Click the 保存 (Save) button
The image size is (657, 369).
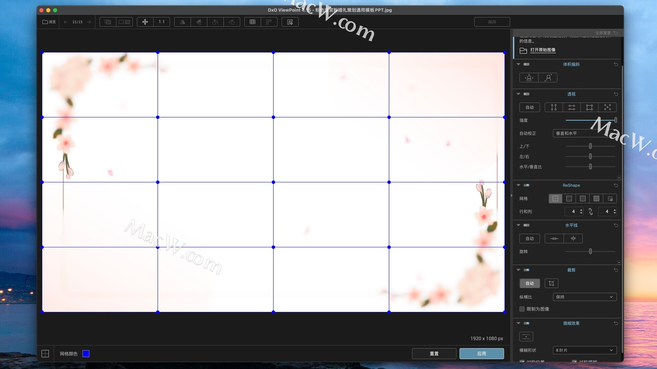pos(492,22)
